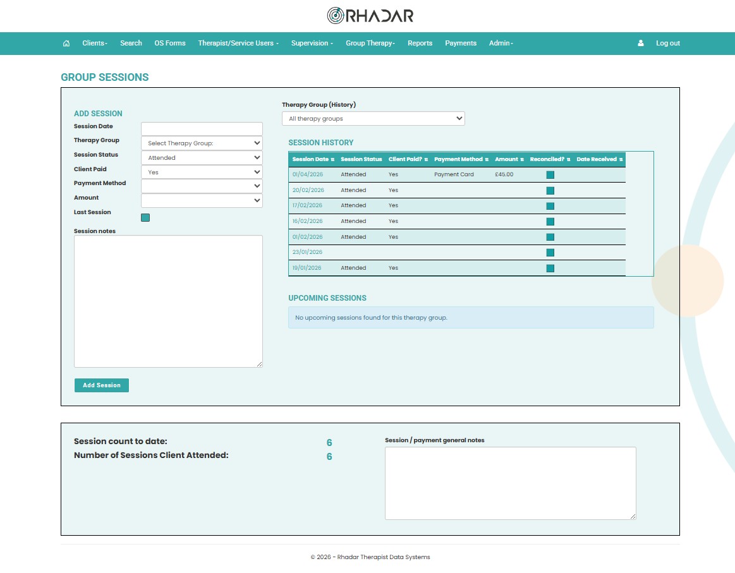Open OS Forms
The image size is (735, 573).
(169, 43)
